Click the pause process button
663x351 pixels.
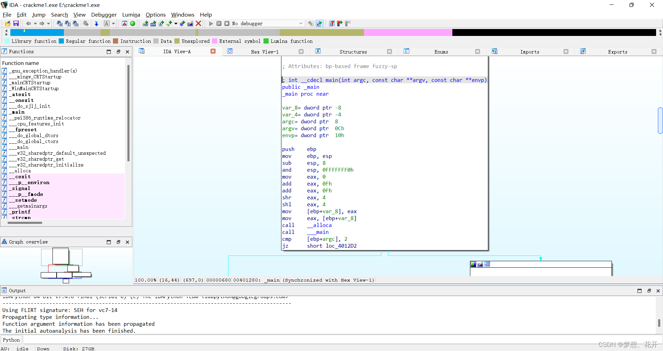point(219,23)
